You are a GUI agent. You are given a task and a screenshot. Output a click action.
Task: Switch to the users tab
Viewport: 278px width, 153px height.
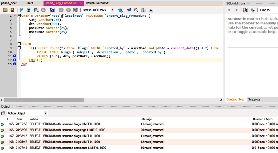(29, 3)
